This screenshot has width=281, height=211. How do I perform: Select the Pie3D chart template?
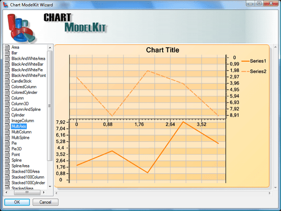coord(16,149)
